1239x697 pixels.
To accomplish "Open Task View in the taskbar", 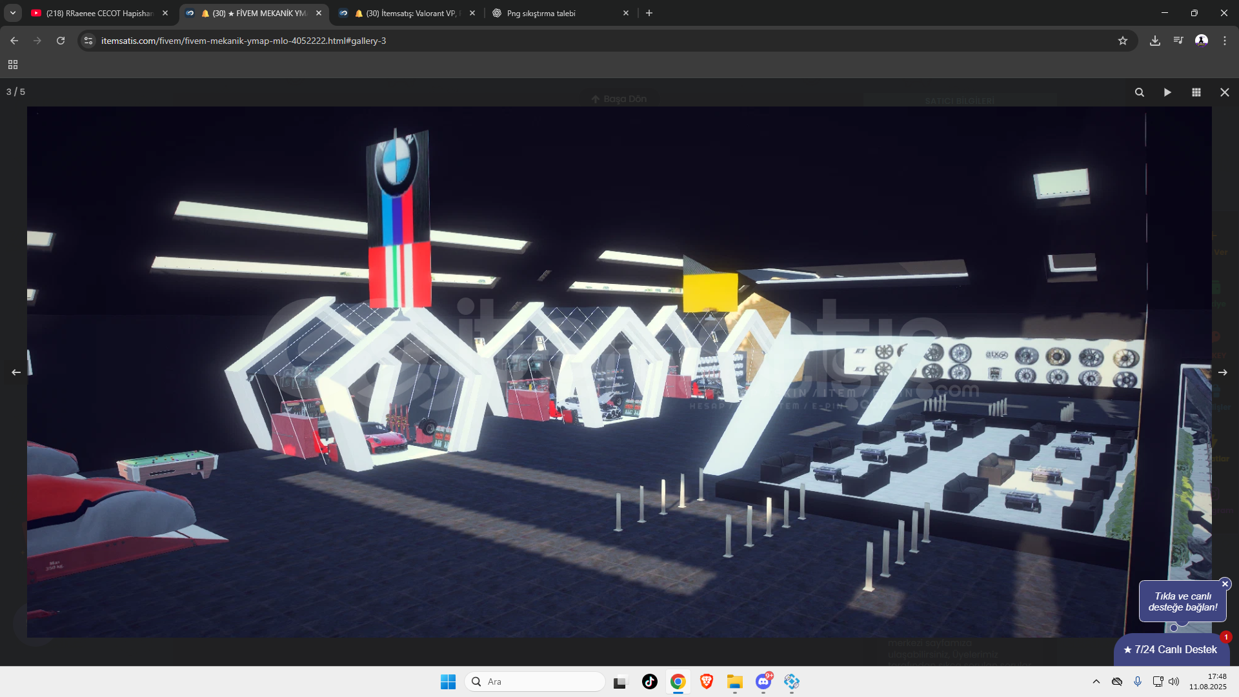I will coord(620,682).
